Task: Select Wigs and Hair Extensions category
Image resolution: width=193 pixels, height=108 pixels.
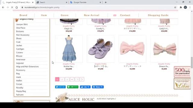Action: coord(27,67)
